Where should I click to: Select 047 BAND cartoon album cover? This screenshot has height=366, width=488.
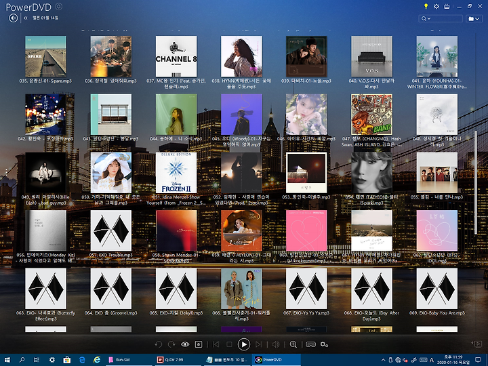click(371, 115)
